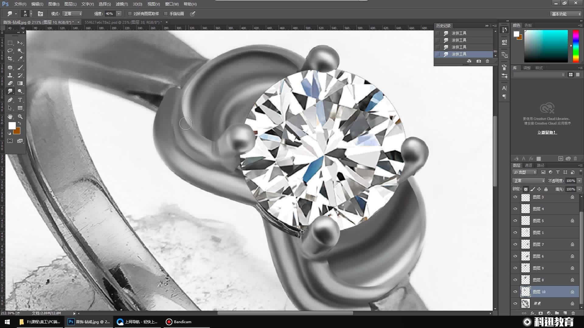Click the orange background color swatch
584x328 pixels.
pyautogui.click(x=18, y=132)
